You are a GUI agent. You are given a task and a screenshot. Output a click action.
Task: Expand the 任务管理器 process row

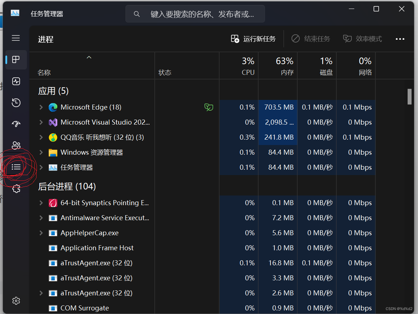(x=41, y=168)
